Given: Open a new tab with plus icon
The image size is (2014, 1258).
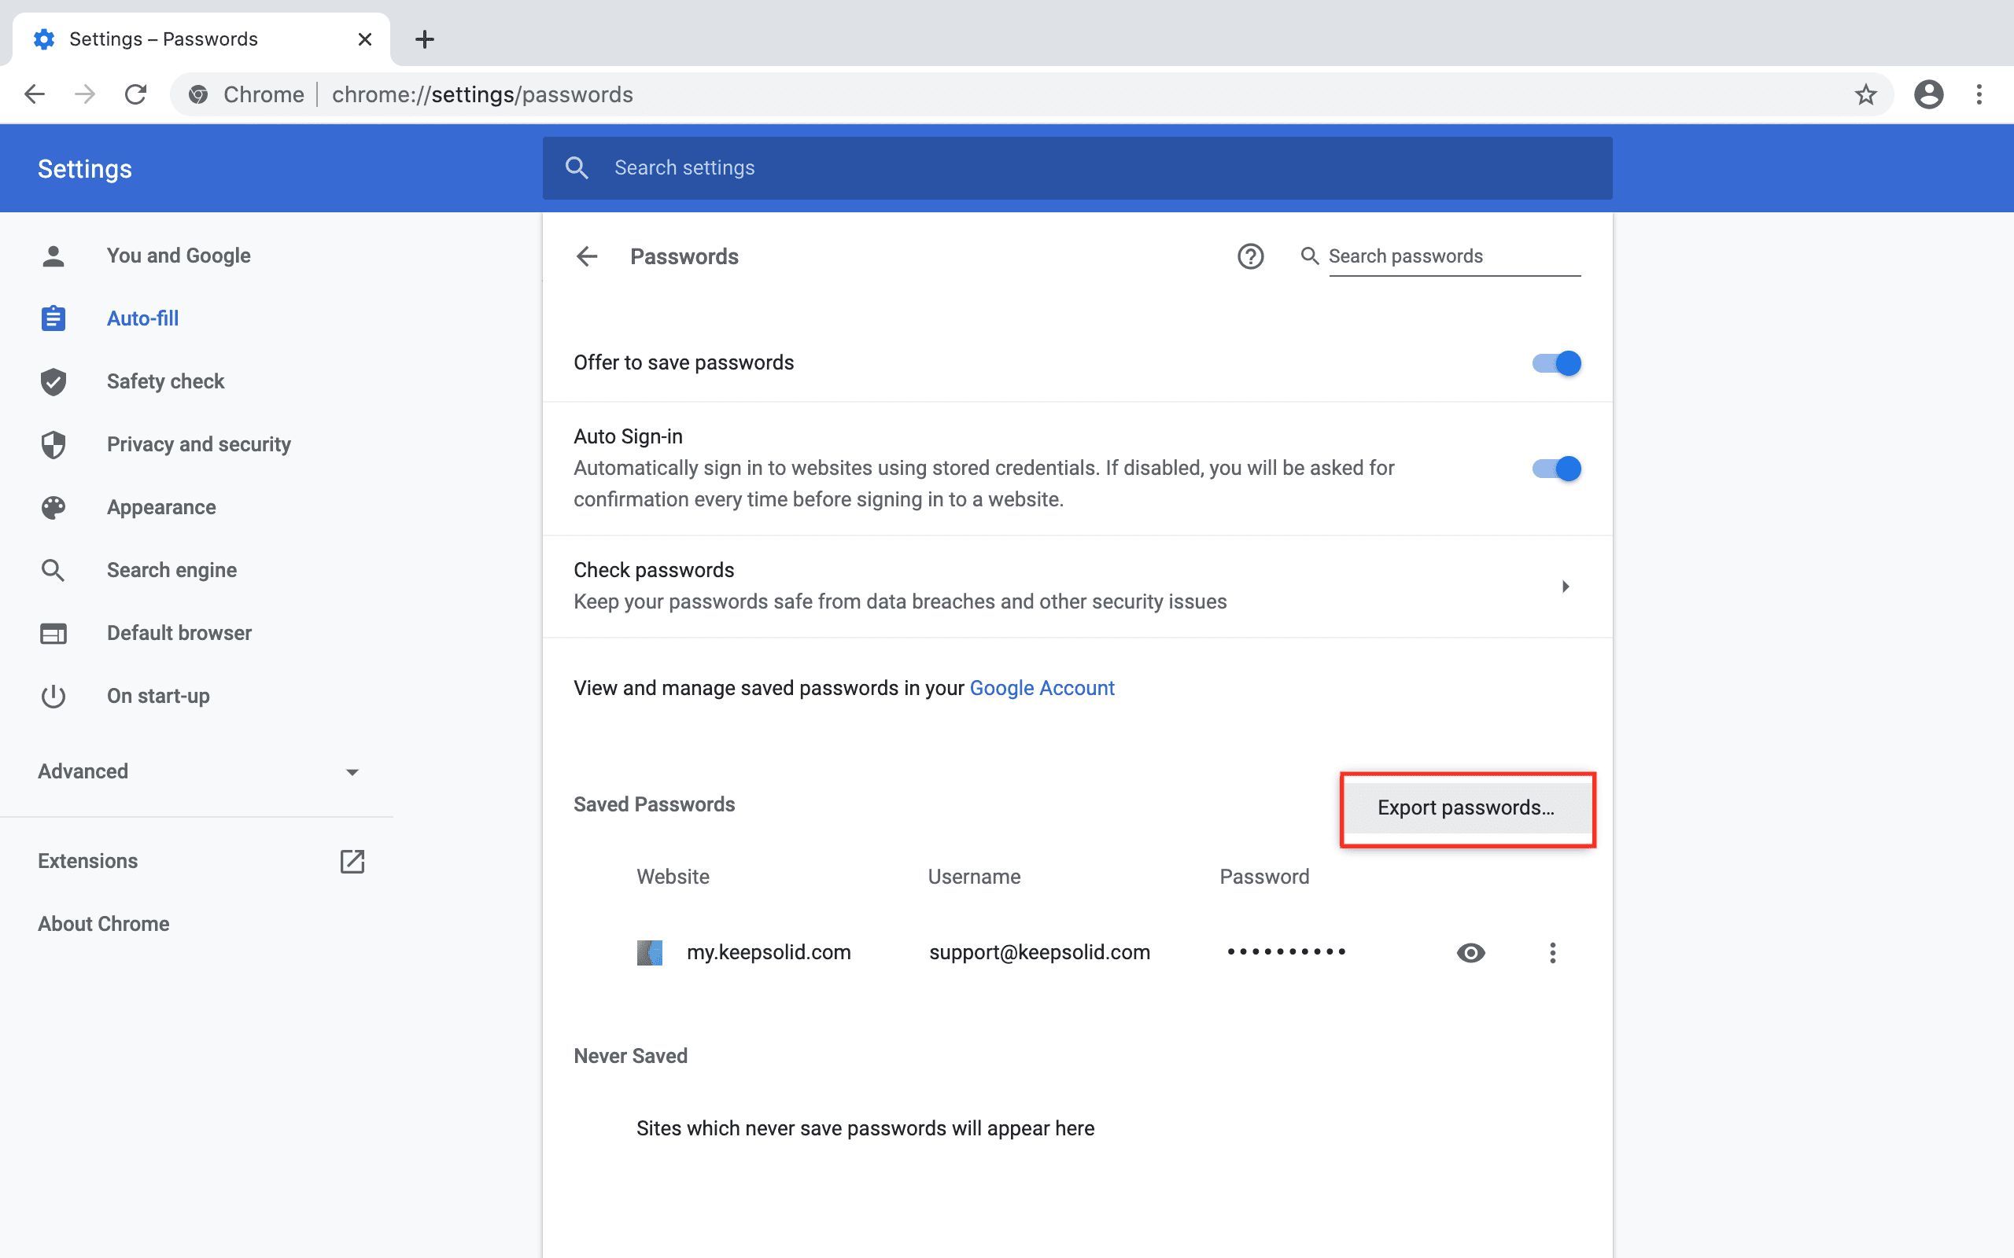Looking at the screenshot, I should click(x=425, y=39).
